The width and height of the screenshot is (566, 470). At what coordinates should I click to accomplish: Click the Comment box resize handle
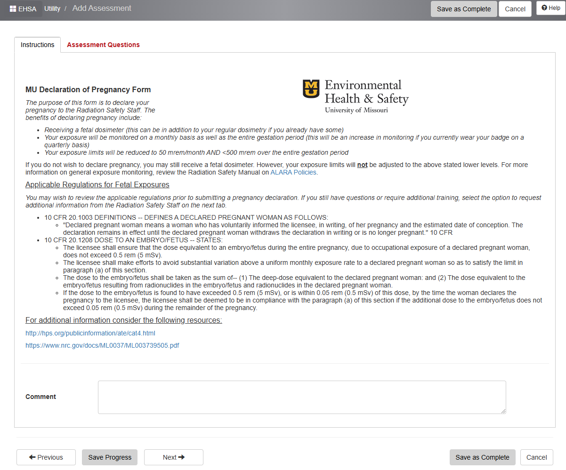point(503,411)
